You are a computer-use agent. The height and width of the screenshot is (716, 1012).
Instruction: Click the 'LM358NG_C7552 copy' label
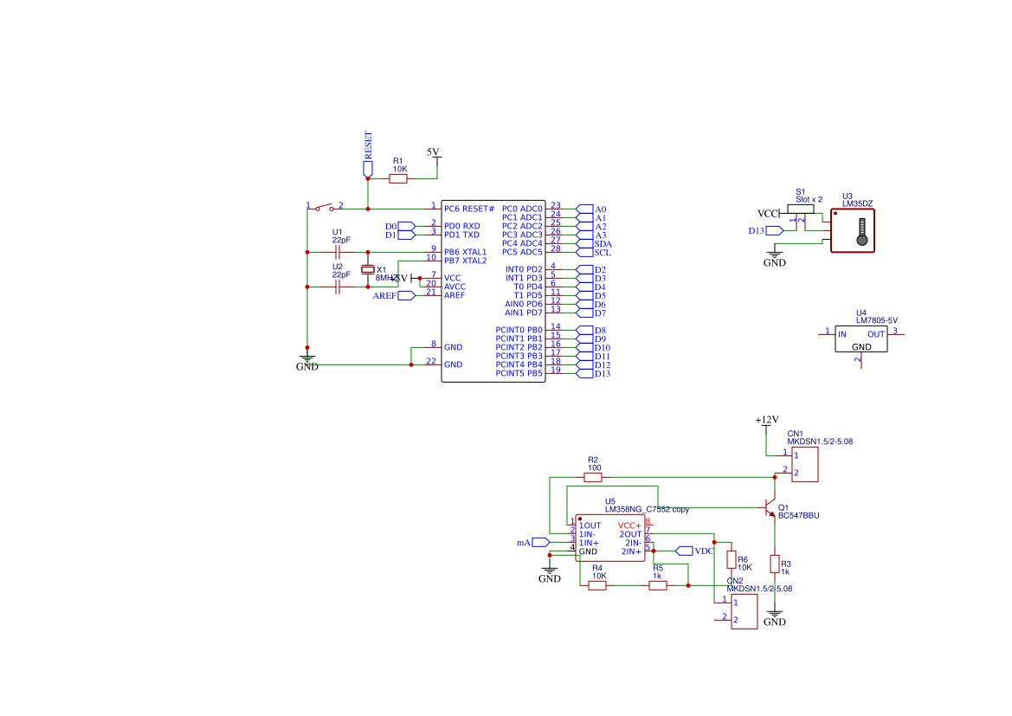pos(647,509)
